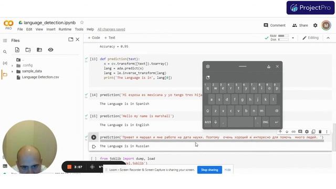
Task: Open the table of contents sidebar icon
Action: [x=5, y=40]
